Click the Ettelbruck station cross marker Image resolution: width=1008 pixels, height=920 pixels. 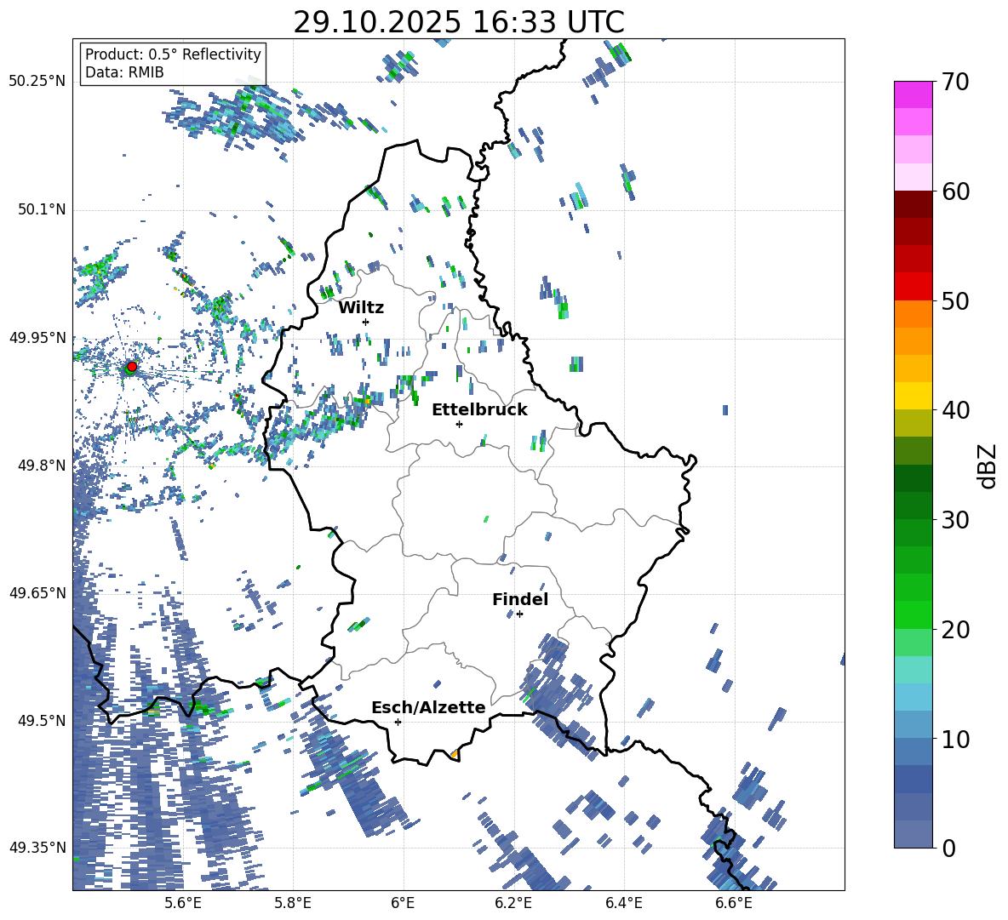tap(459, 424)
